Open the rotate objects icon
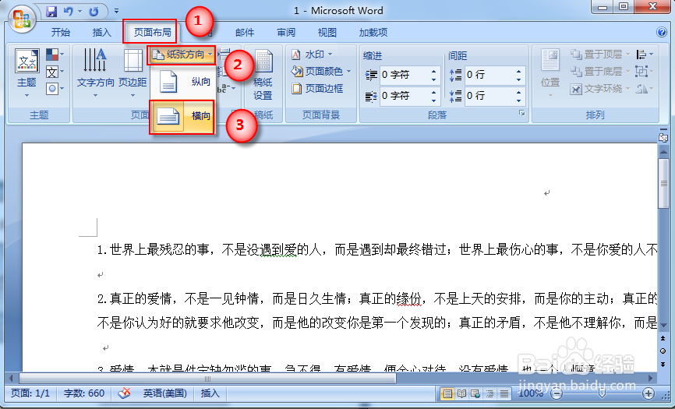Viewport: 675px width, 409px height. point(645,89)
